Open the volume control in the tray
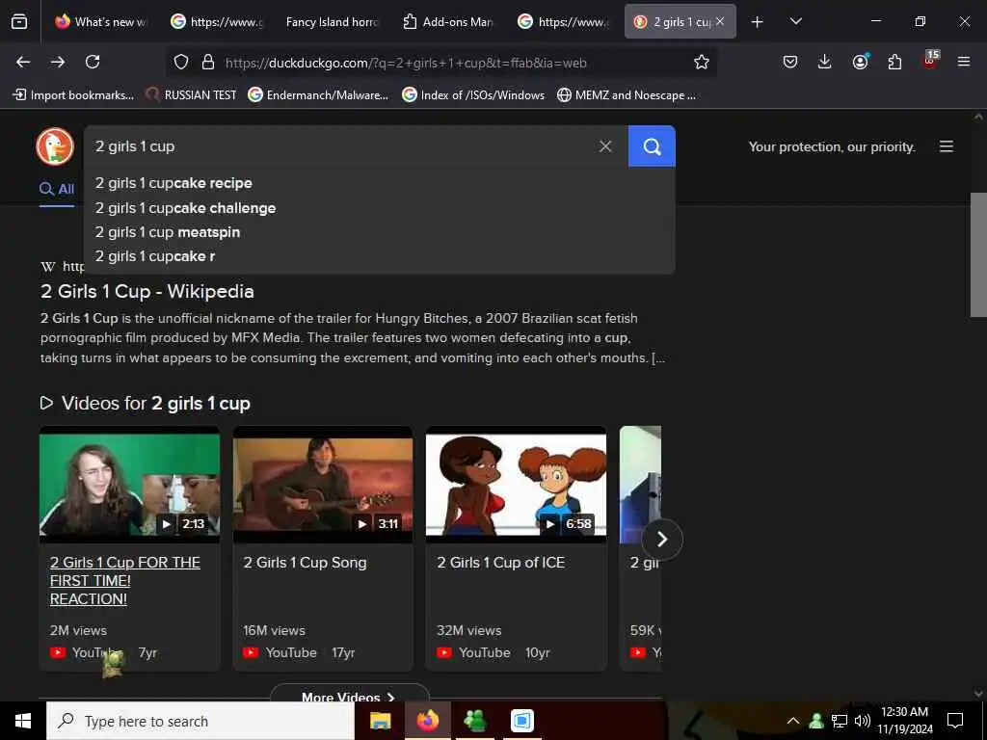Screen dimensions: 987x740 [863, 721]
